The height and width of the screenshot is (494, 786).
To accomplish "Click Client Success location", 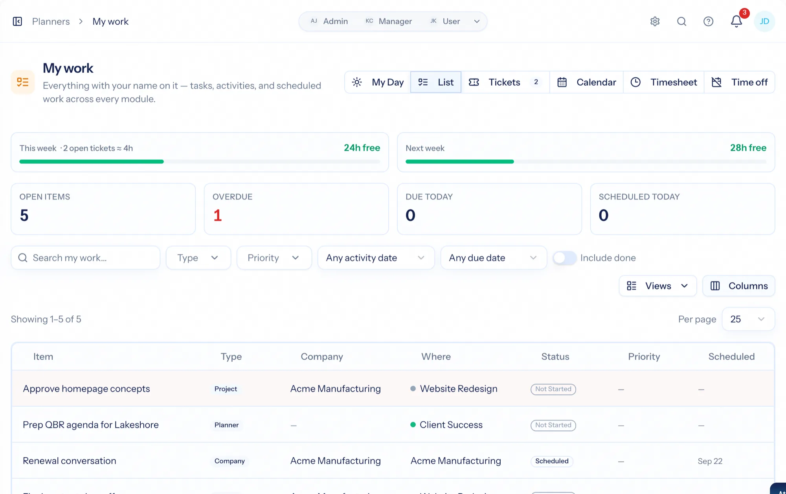I will [x=451, y=425].
